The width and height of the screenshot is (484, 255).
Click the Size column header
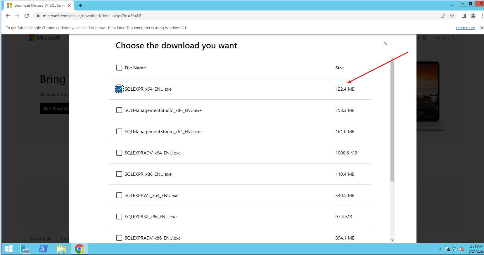pyautogui.click(x=339, y=68)
